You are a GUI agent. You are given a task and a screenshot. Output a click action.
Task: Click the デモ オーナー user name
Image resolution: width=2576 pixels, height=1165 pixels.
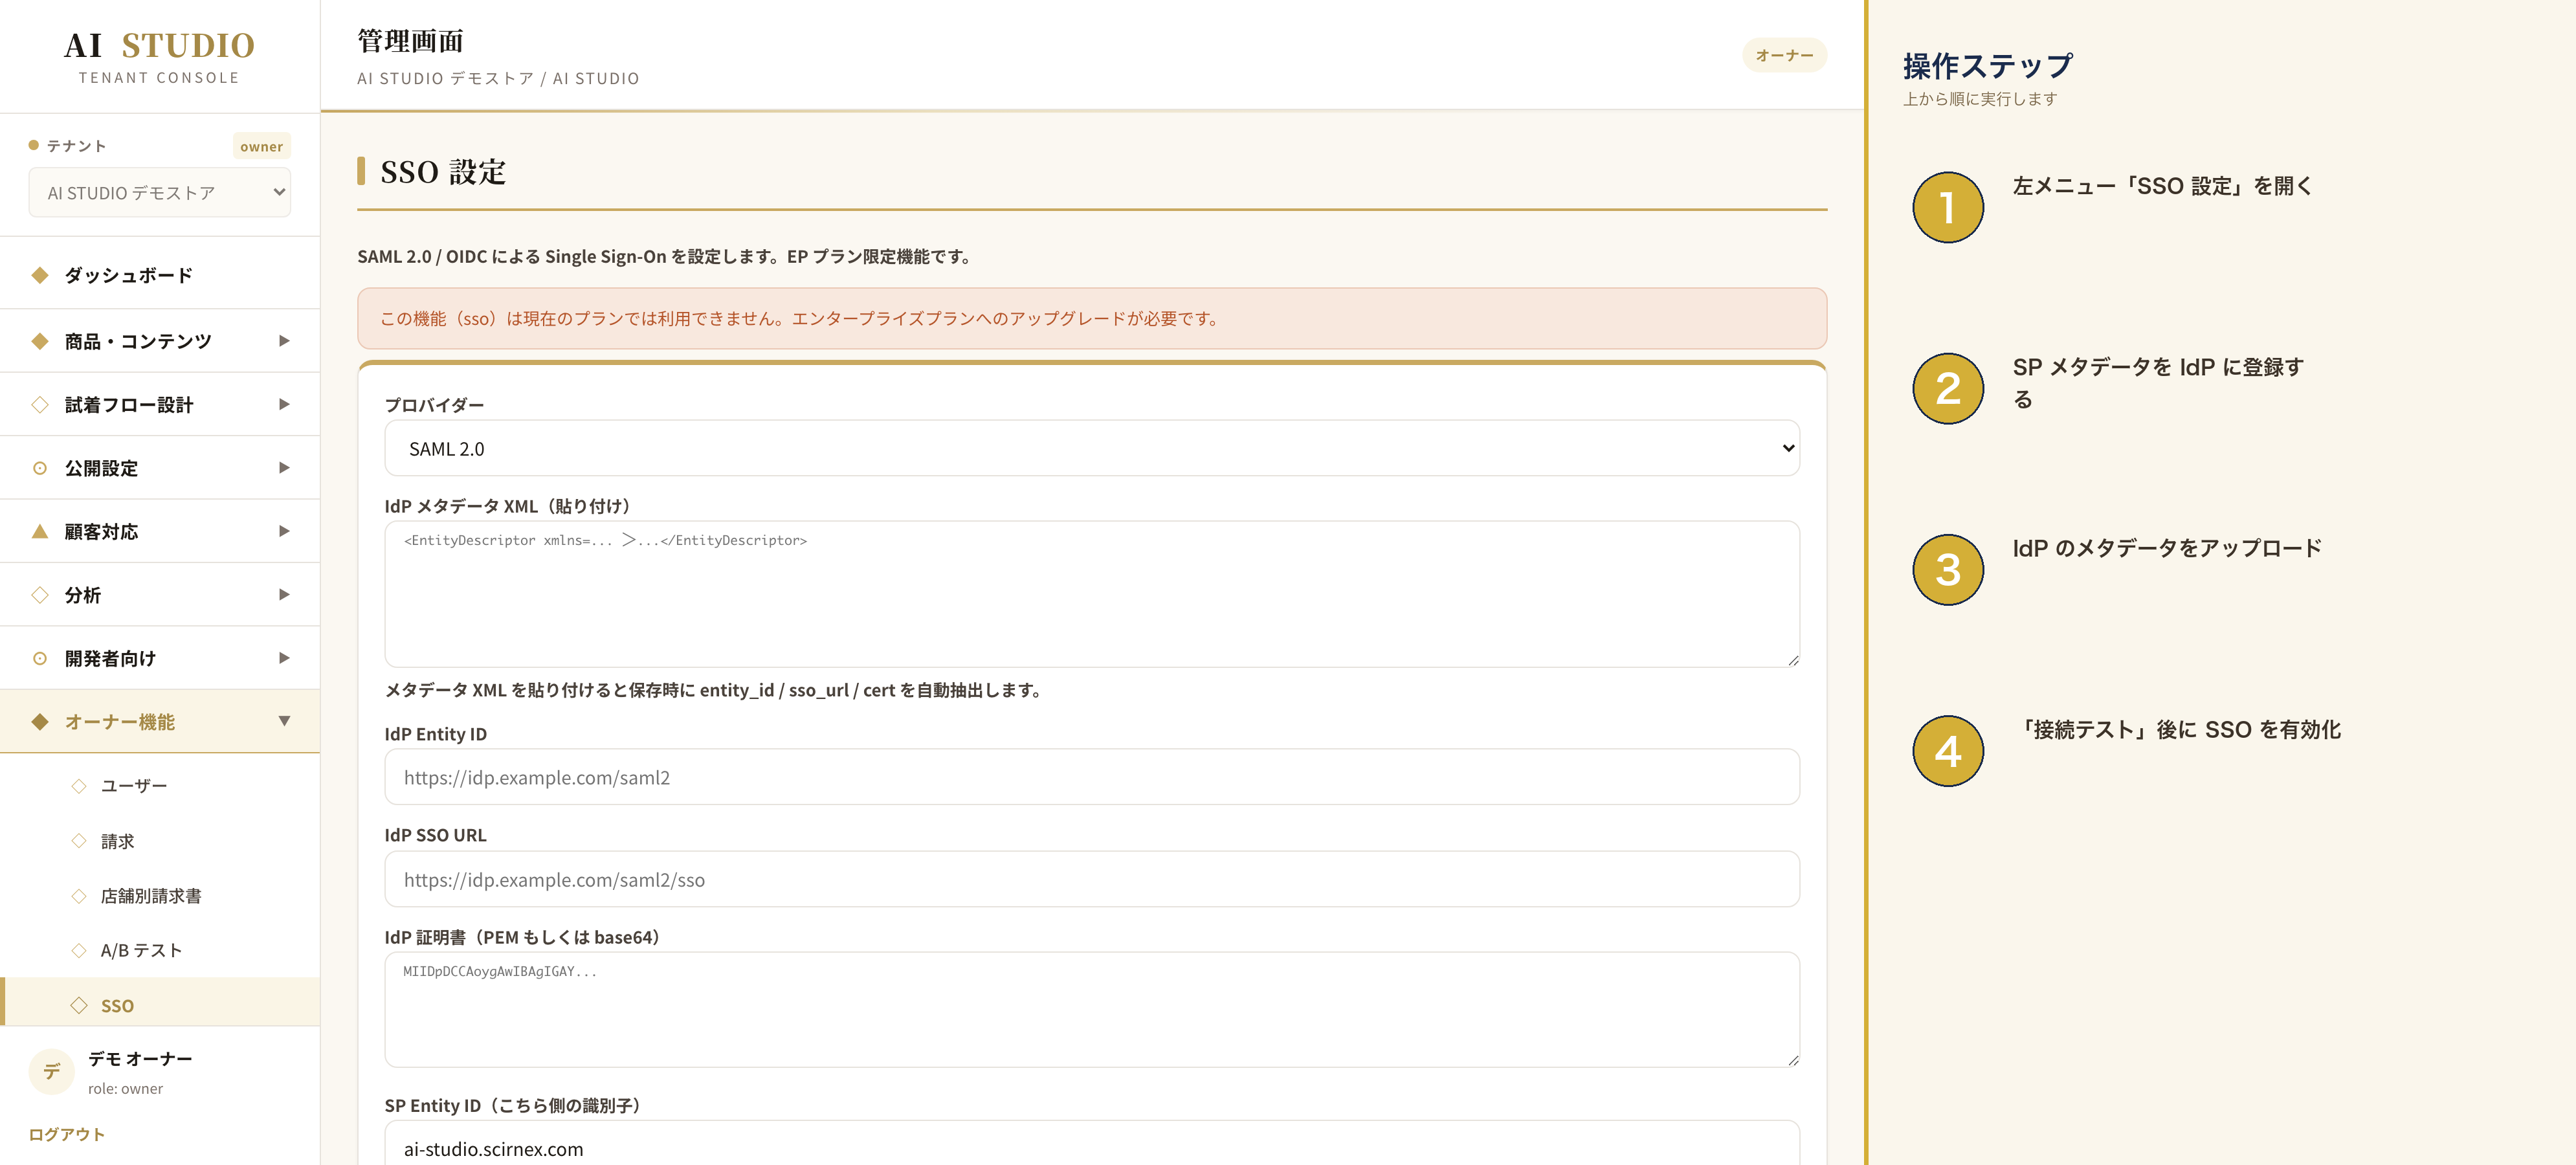coord(140,1058)
